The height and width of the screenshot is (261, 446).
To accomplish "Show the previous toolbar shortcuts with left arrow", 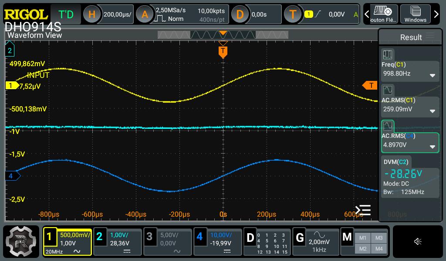I will pos(367,14).
